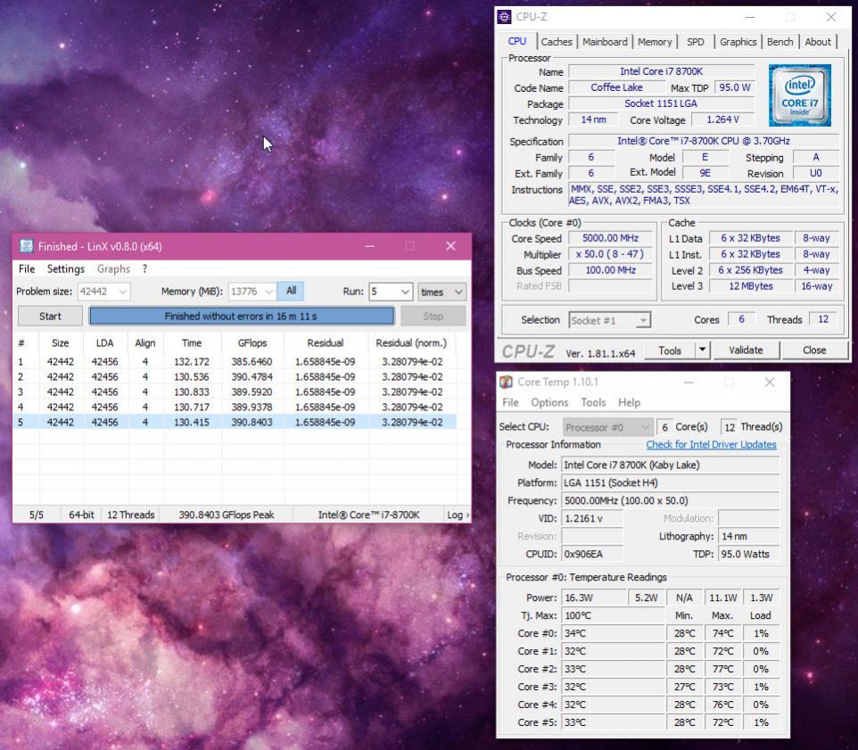The height and width of the screenshot is (750, 858).
Task: Switch to the SPD tab in CPU-Z
Action: coord(696,42)
